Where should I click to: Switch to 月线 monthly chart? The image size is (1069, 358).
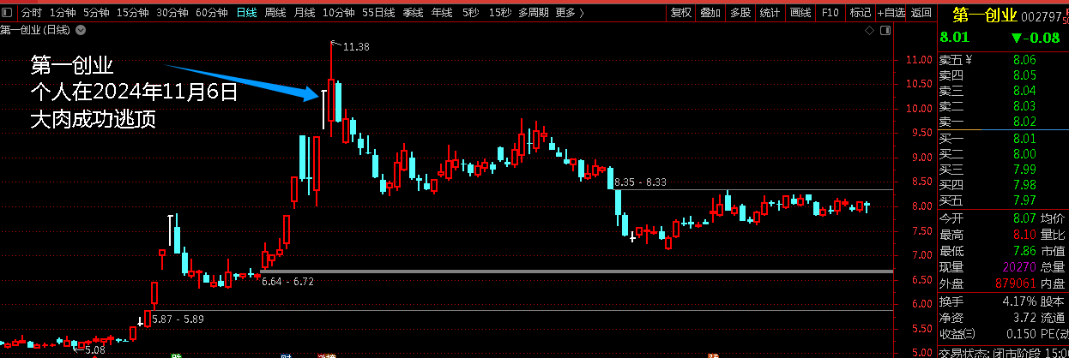pos(304,13)
